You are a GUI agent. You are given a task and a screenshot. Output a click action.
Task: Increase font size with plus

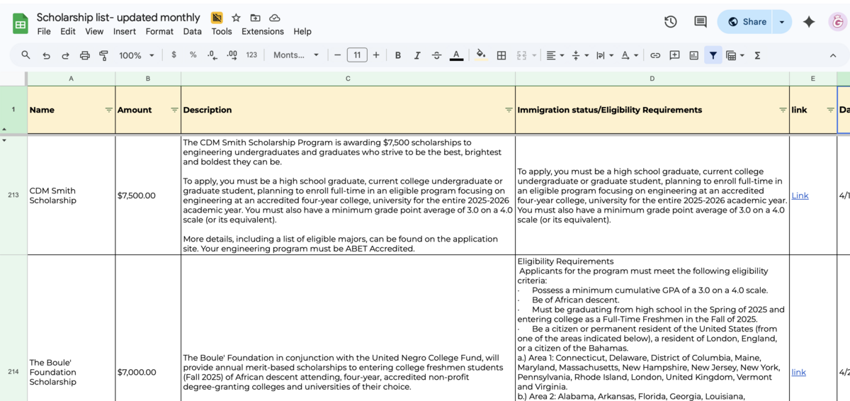(x=376, y=55)
